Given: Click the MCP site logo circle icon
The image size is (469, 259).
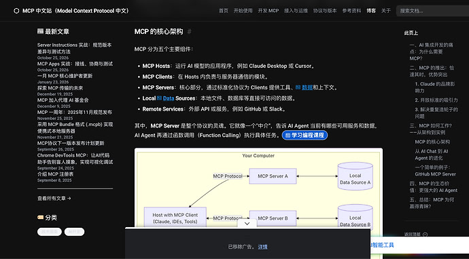Looking at the screenshot, I should [16, 11].
